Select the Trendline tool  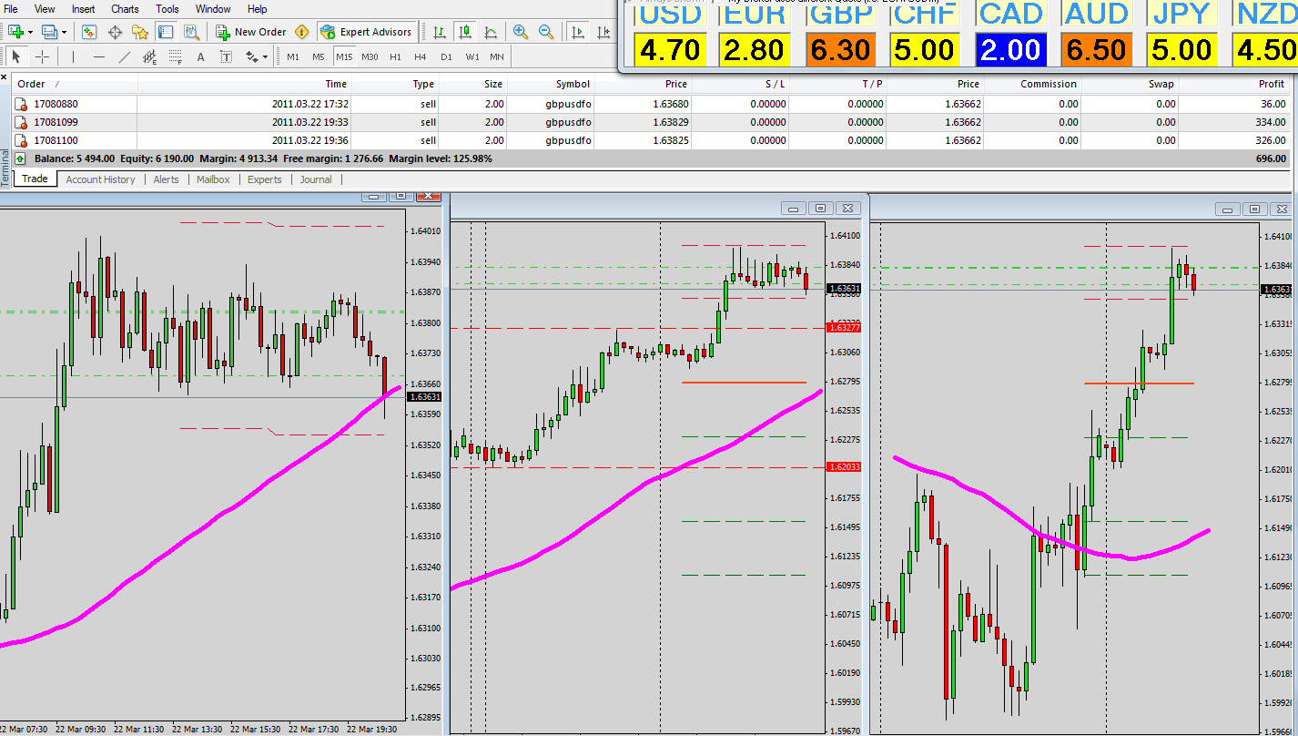tap(125, 56)
